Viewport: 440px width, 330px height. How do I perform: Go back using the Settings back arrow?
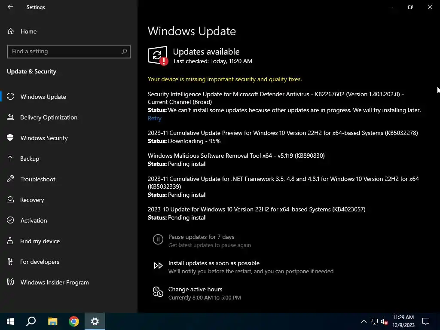click(x=10, y=7)
